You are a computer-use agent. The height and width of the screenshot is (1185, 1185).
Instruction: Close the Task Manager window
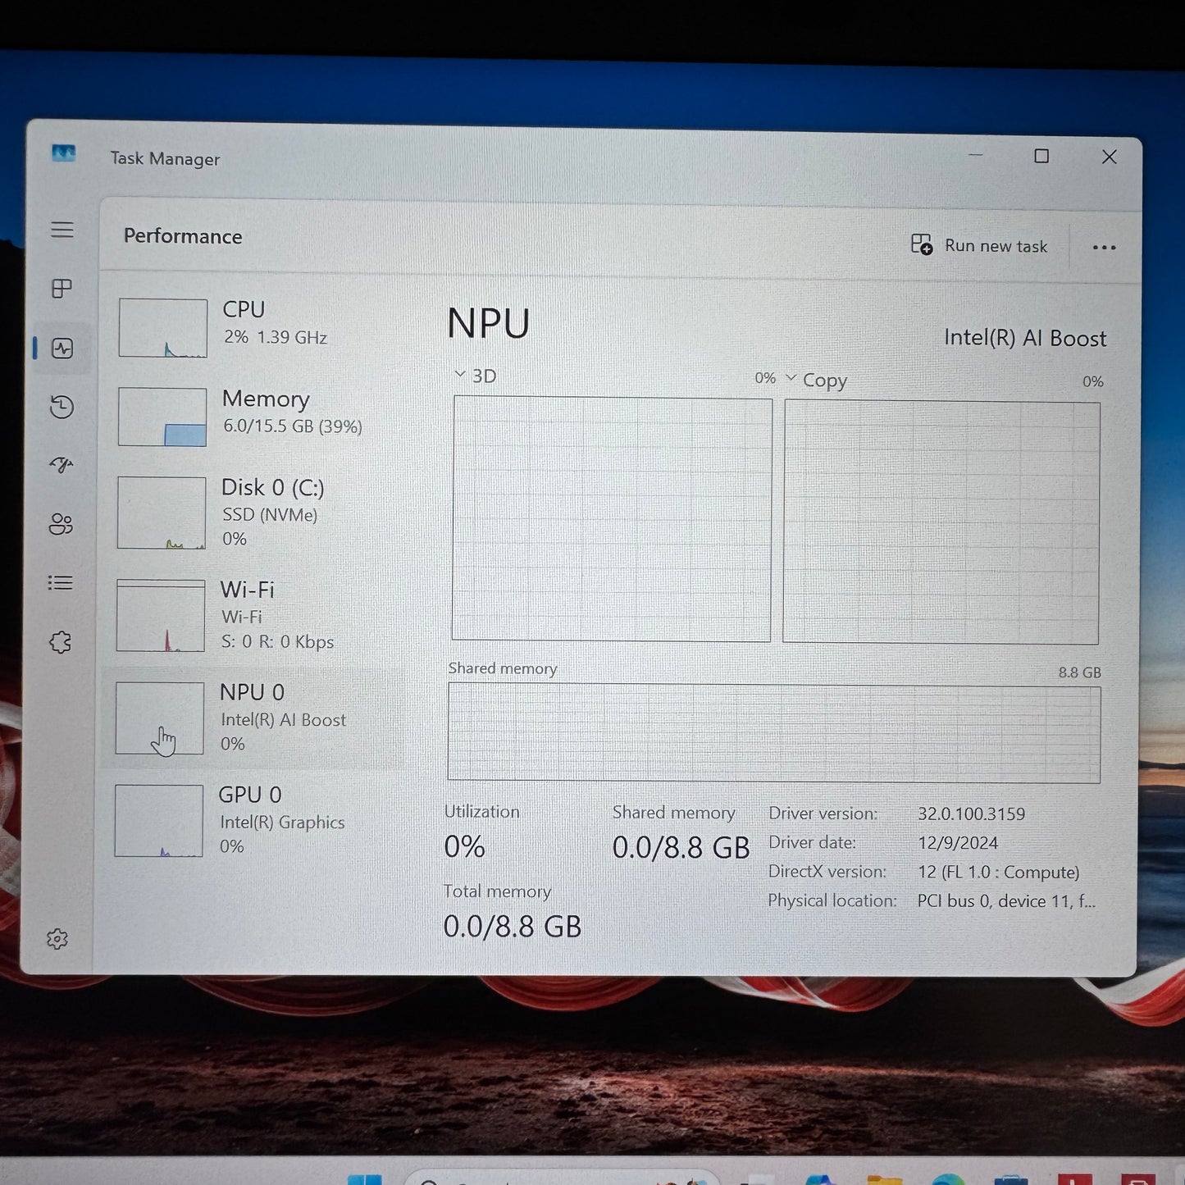(1110, 157)
